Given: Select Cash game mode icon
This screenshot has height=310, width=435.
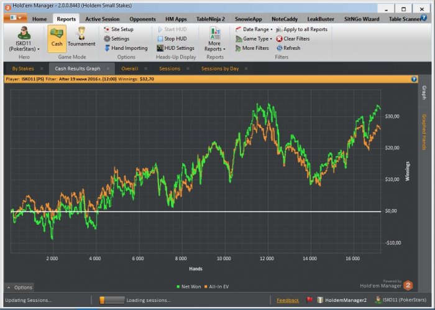Looking at the screenshot, I should (x=57, y=34).
